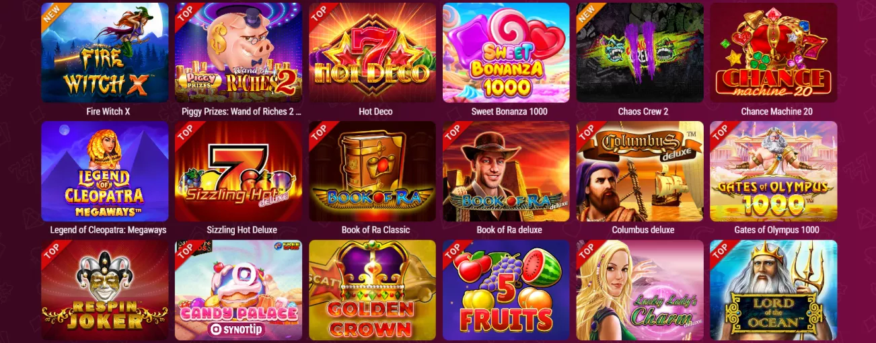The width and height of the screenshot is (876, 343).
Task: Open Chance Machine 20 game image
Action: click(774, 52)
